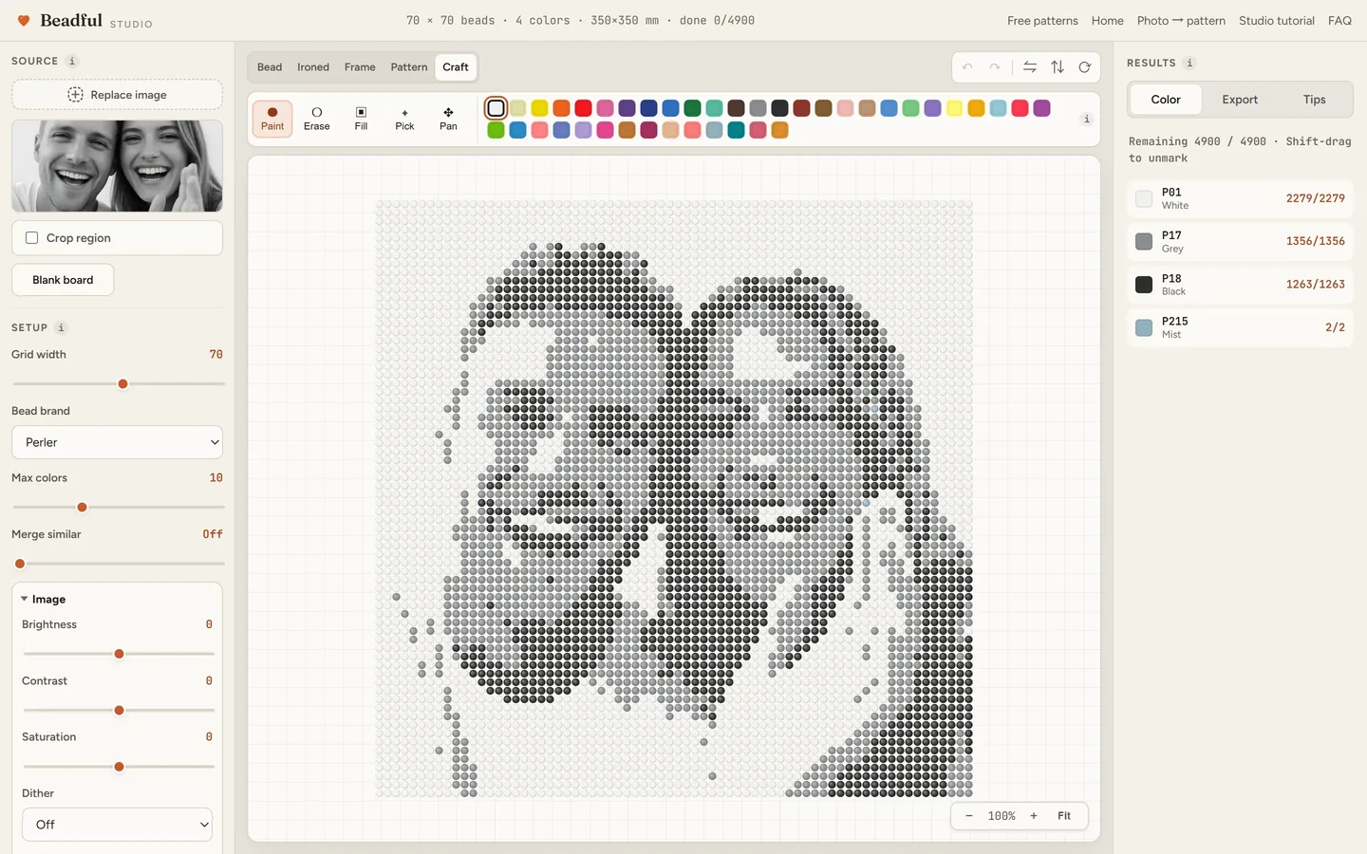The image size is (1367, 854).
Task: Open the Pattern view tab
Action: pos(409,67)
